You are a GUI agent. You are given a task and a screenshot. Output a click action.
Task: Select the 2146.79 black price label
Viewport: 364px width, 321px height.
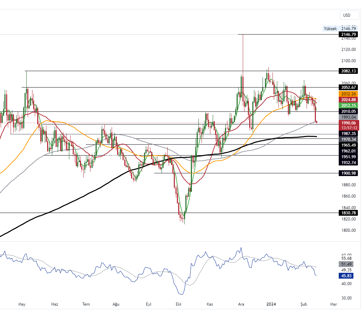coord(348,35)
